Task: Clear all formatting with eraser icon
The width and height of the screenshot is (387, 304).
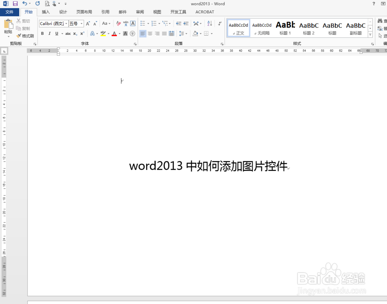Action: point(118,24)
